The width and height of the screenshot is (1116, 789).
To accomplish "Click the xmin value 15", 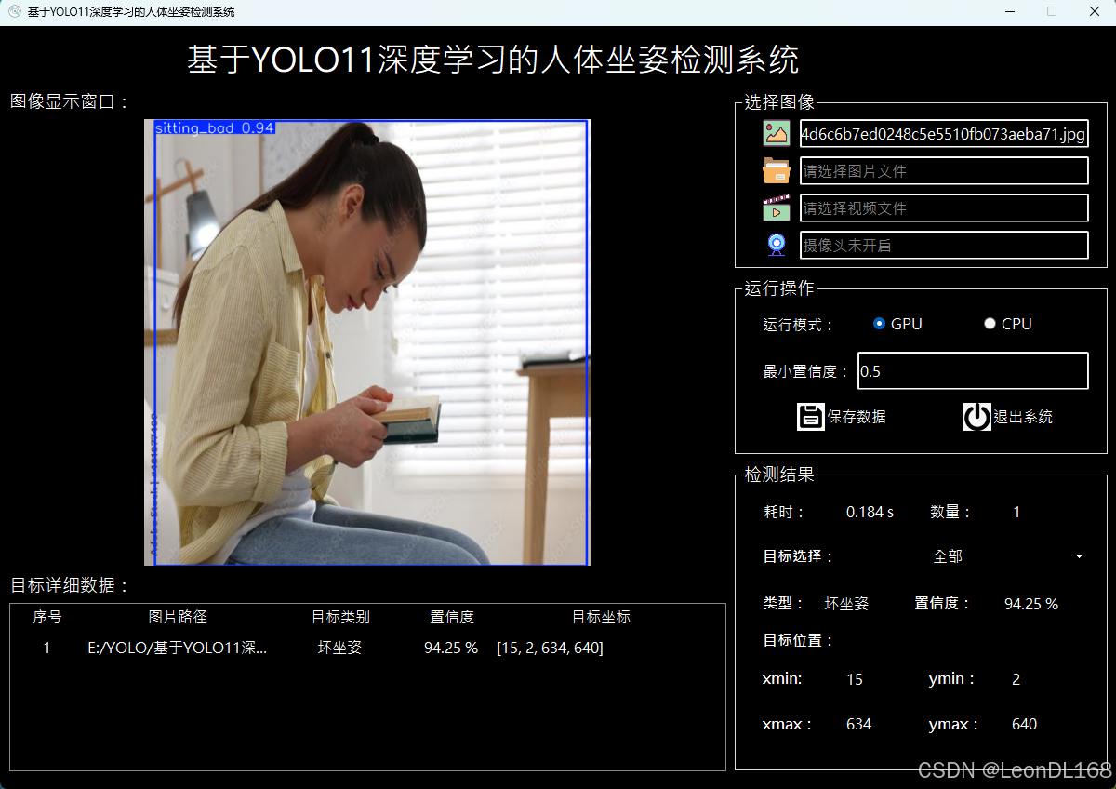I will click(855, 679).
